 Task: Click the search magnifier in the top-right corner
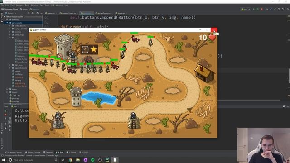point(288,9)
